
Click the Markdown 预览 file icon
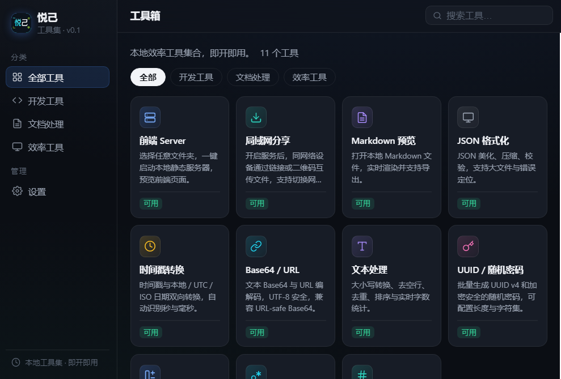[362, 117]
